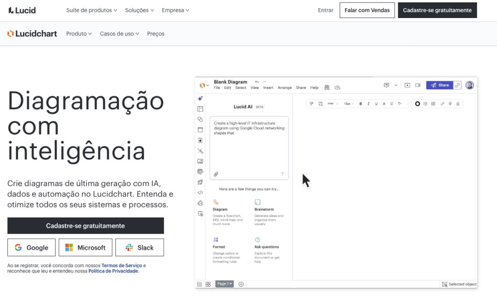Viewport: 497px width, 306px height.
Task: Click the Lucid AI sparkle icon in sidebar
Action: pos(200,98)
